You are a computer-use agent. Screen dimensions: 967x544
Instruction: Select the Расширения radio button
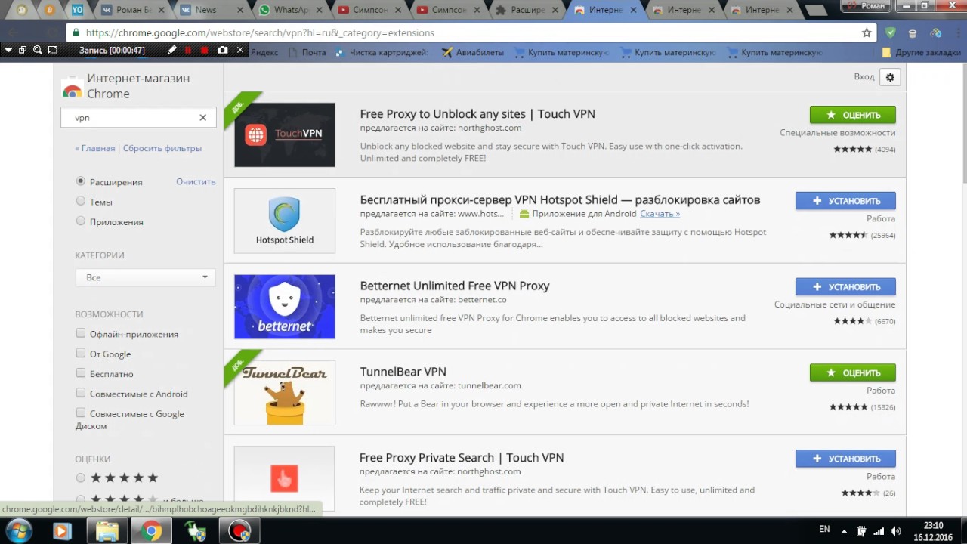click(81, 181)
